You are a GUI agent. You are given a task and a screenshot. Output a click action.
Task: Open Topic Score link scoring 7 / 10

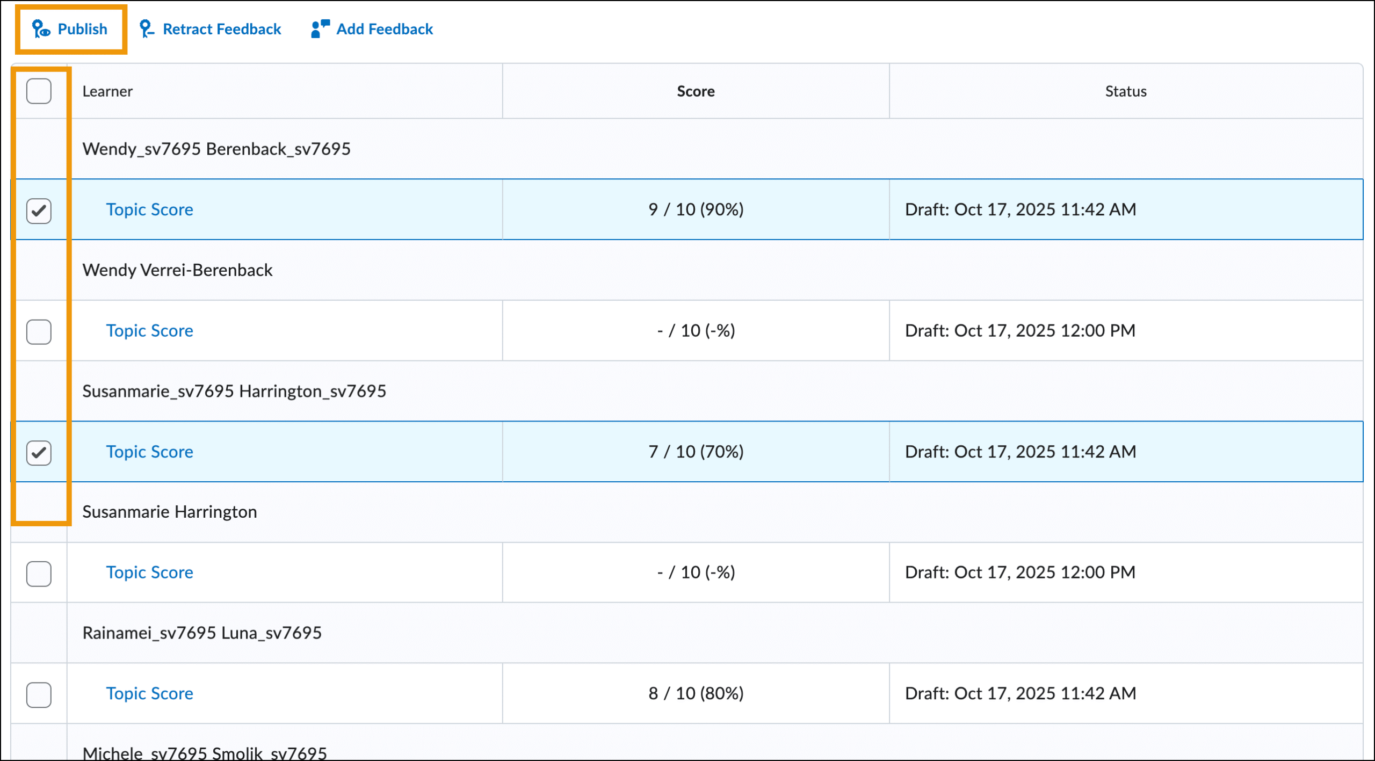(x=149, y=452)
